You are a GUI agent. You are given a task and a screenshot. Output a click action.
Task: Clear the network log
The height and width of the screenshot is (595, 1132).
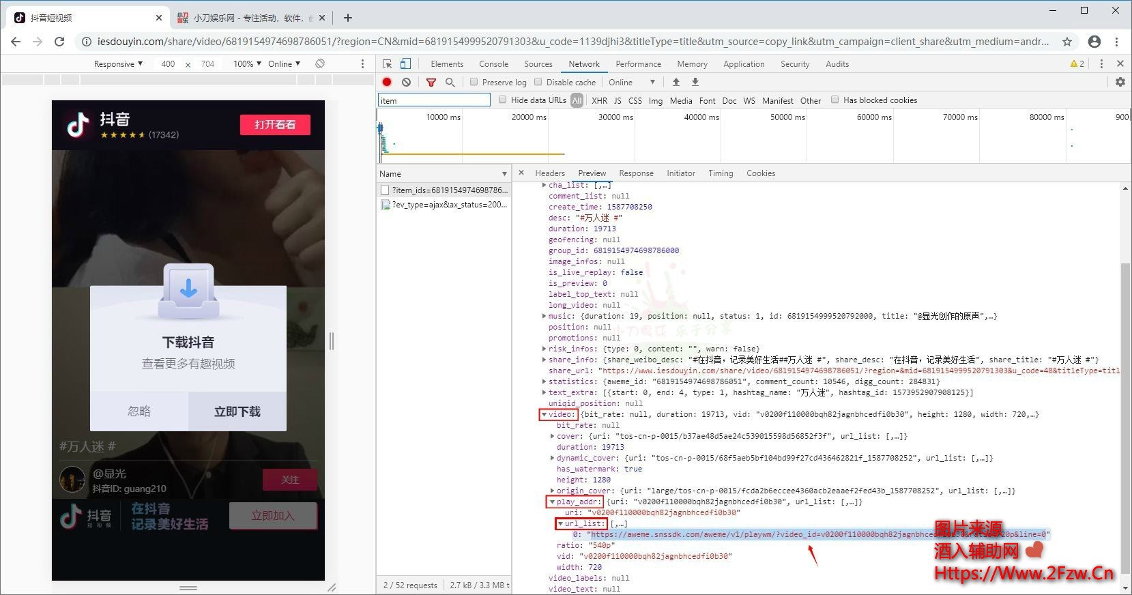point(406,82)
